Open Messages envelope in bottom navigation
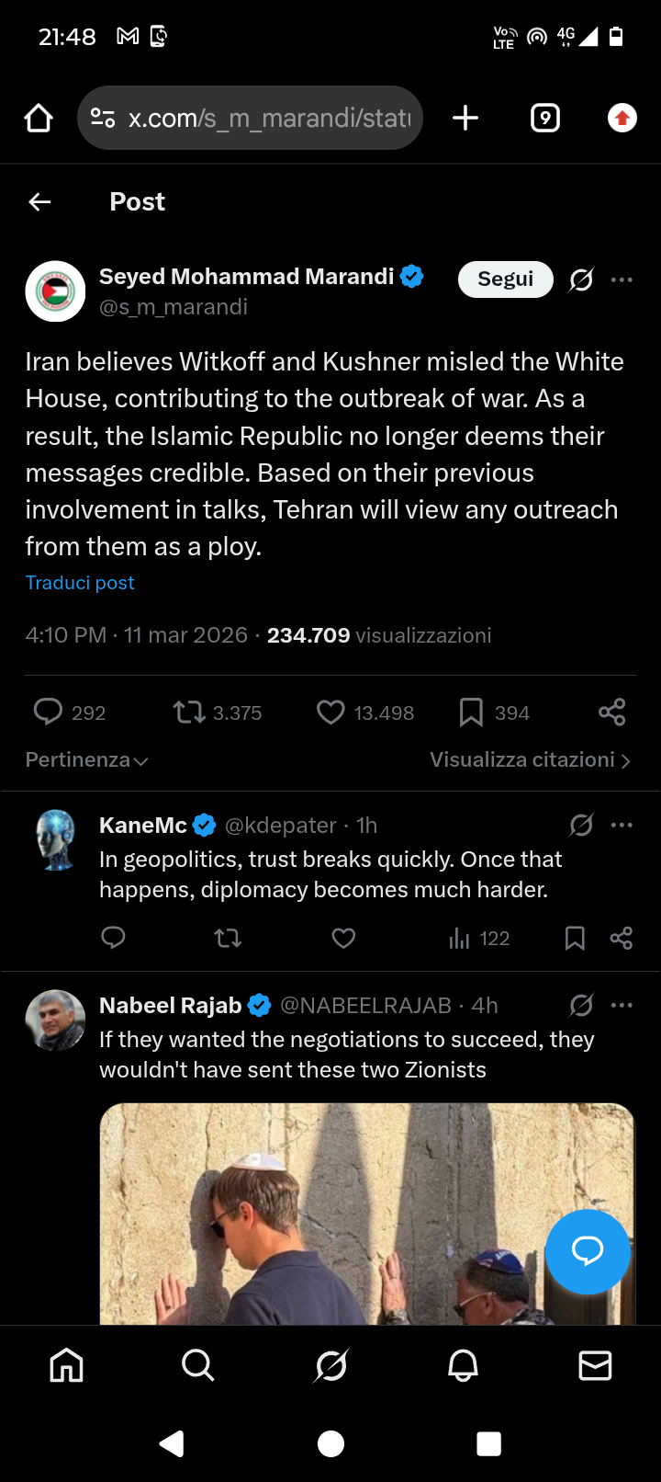The height and width of the screenshot is (1482, 661). (595, 1366)
